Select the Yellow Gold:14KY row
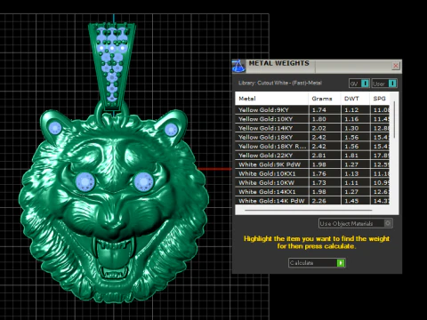Screen dimensions: 427x320 point(312,128)
